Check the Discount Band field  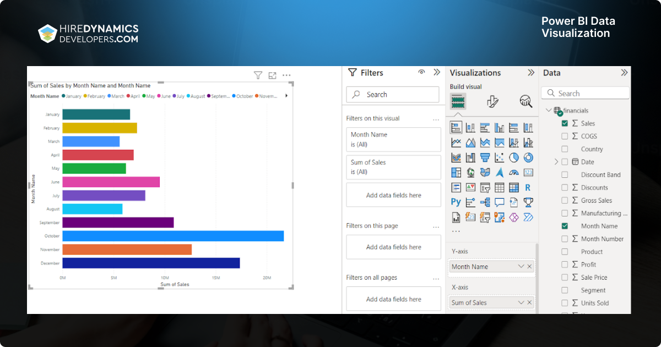pyautogui.click(x=565, y=175)
